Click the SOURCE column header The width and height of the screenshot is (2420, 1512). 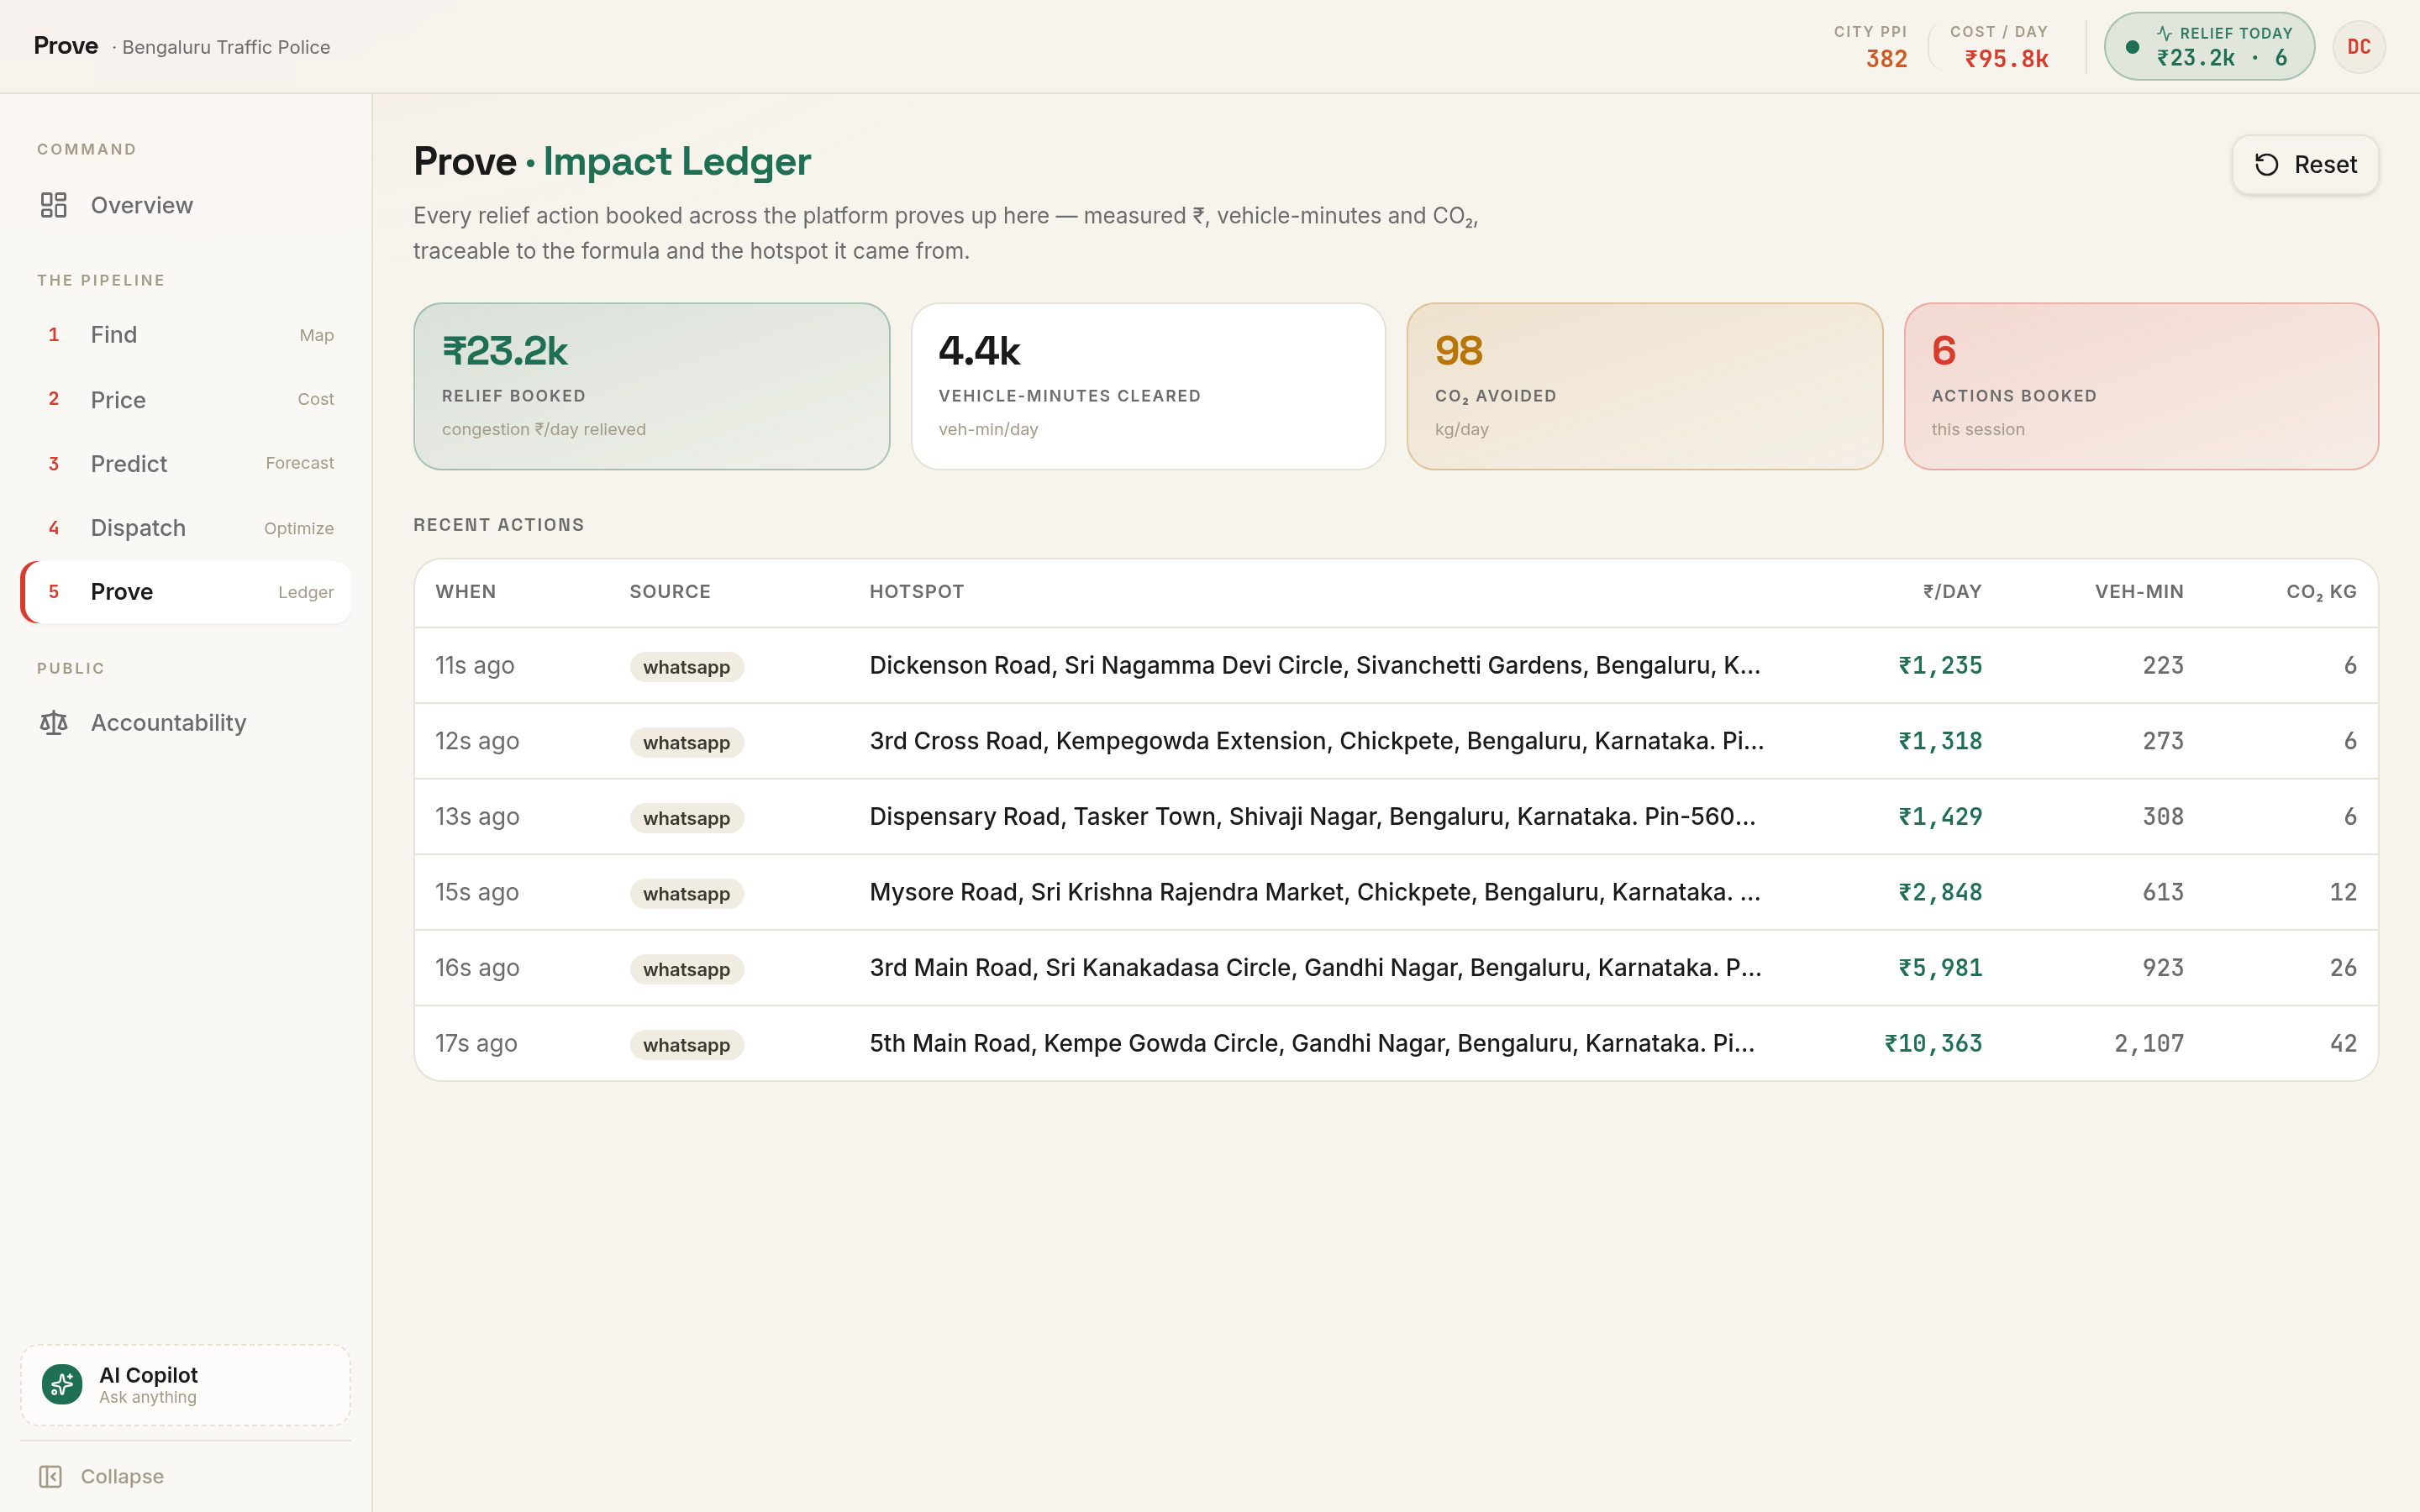(x=670, y=592)
